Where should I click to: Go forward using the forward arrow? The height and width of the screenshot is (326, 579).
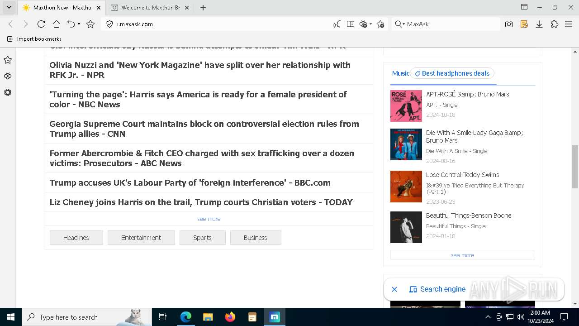tap(26, 24)
